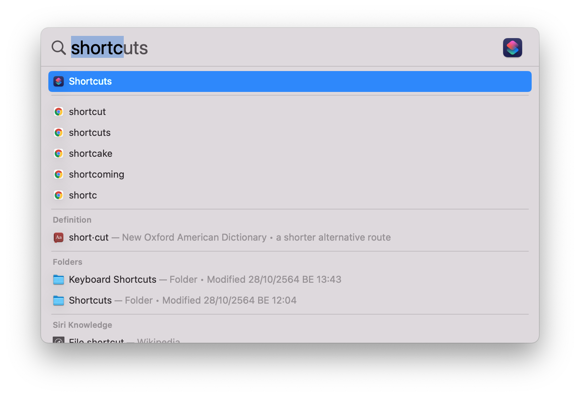Image resolution: width=580 pixels, height=397 pixels.
Task: Click Chrome icon beside "shortcake" suggestion
Action: (59, 153)
